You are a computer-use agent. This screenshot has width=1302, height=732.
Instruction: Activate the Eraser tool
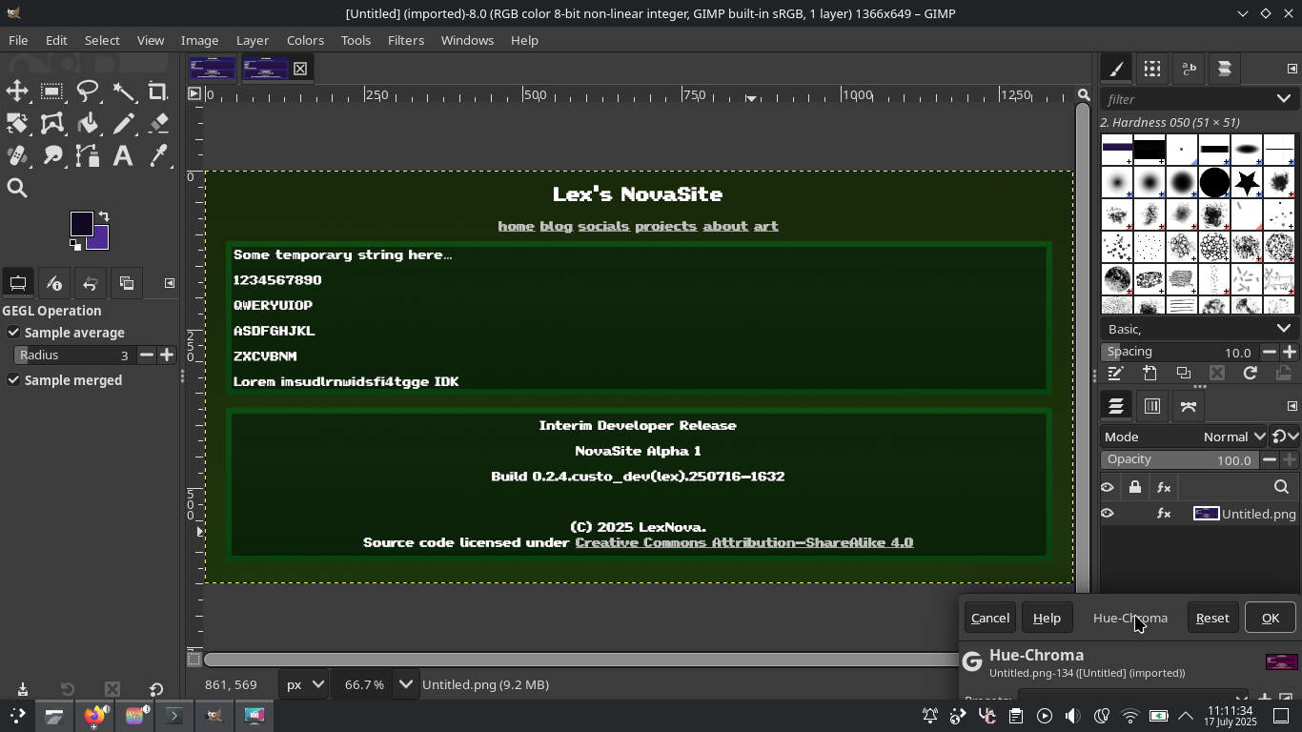pos(158,124)
